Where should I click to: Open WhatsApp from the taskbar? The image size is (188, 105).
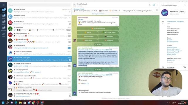click(x=33, y=103)
